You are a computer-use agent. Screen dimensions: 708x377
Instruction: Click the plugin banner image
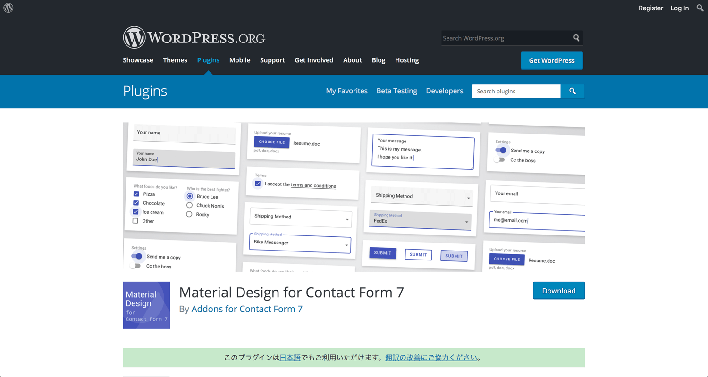coord(354,197)
